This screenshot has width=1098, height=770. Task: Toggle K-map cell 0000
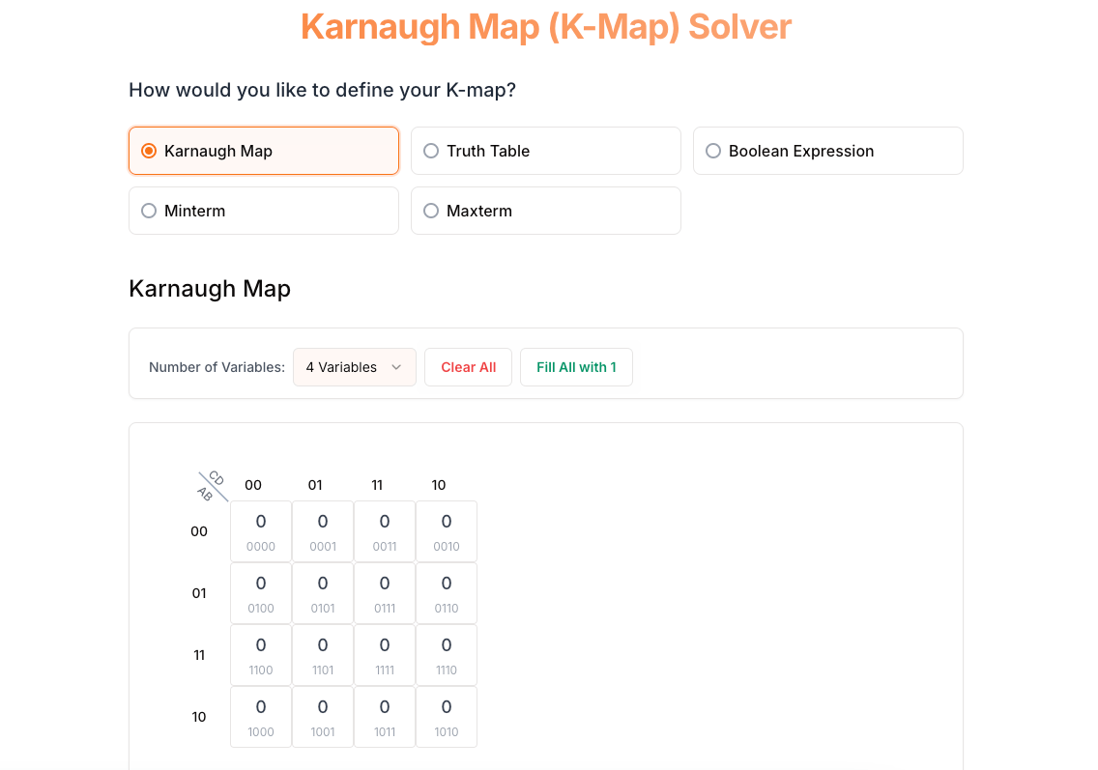click(261, 531)
